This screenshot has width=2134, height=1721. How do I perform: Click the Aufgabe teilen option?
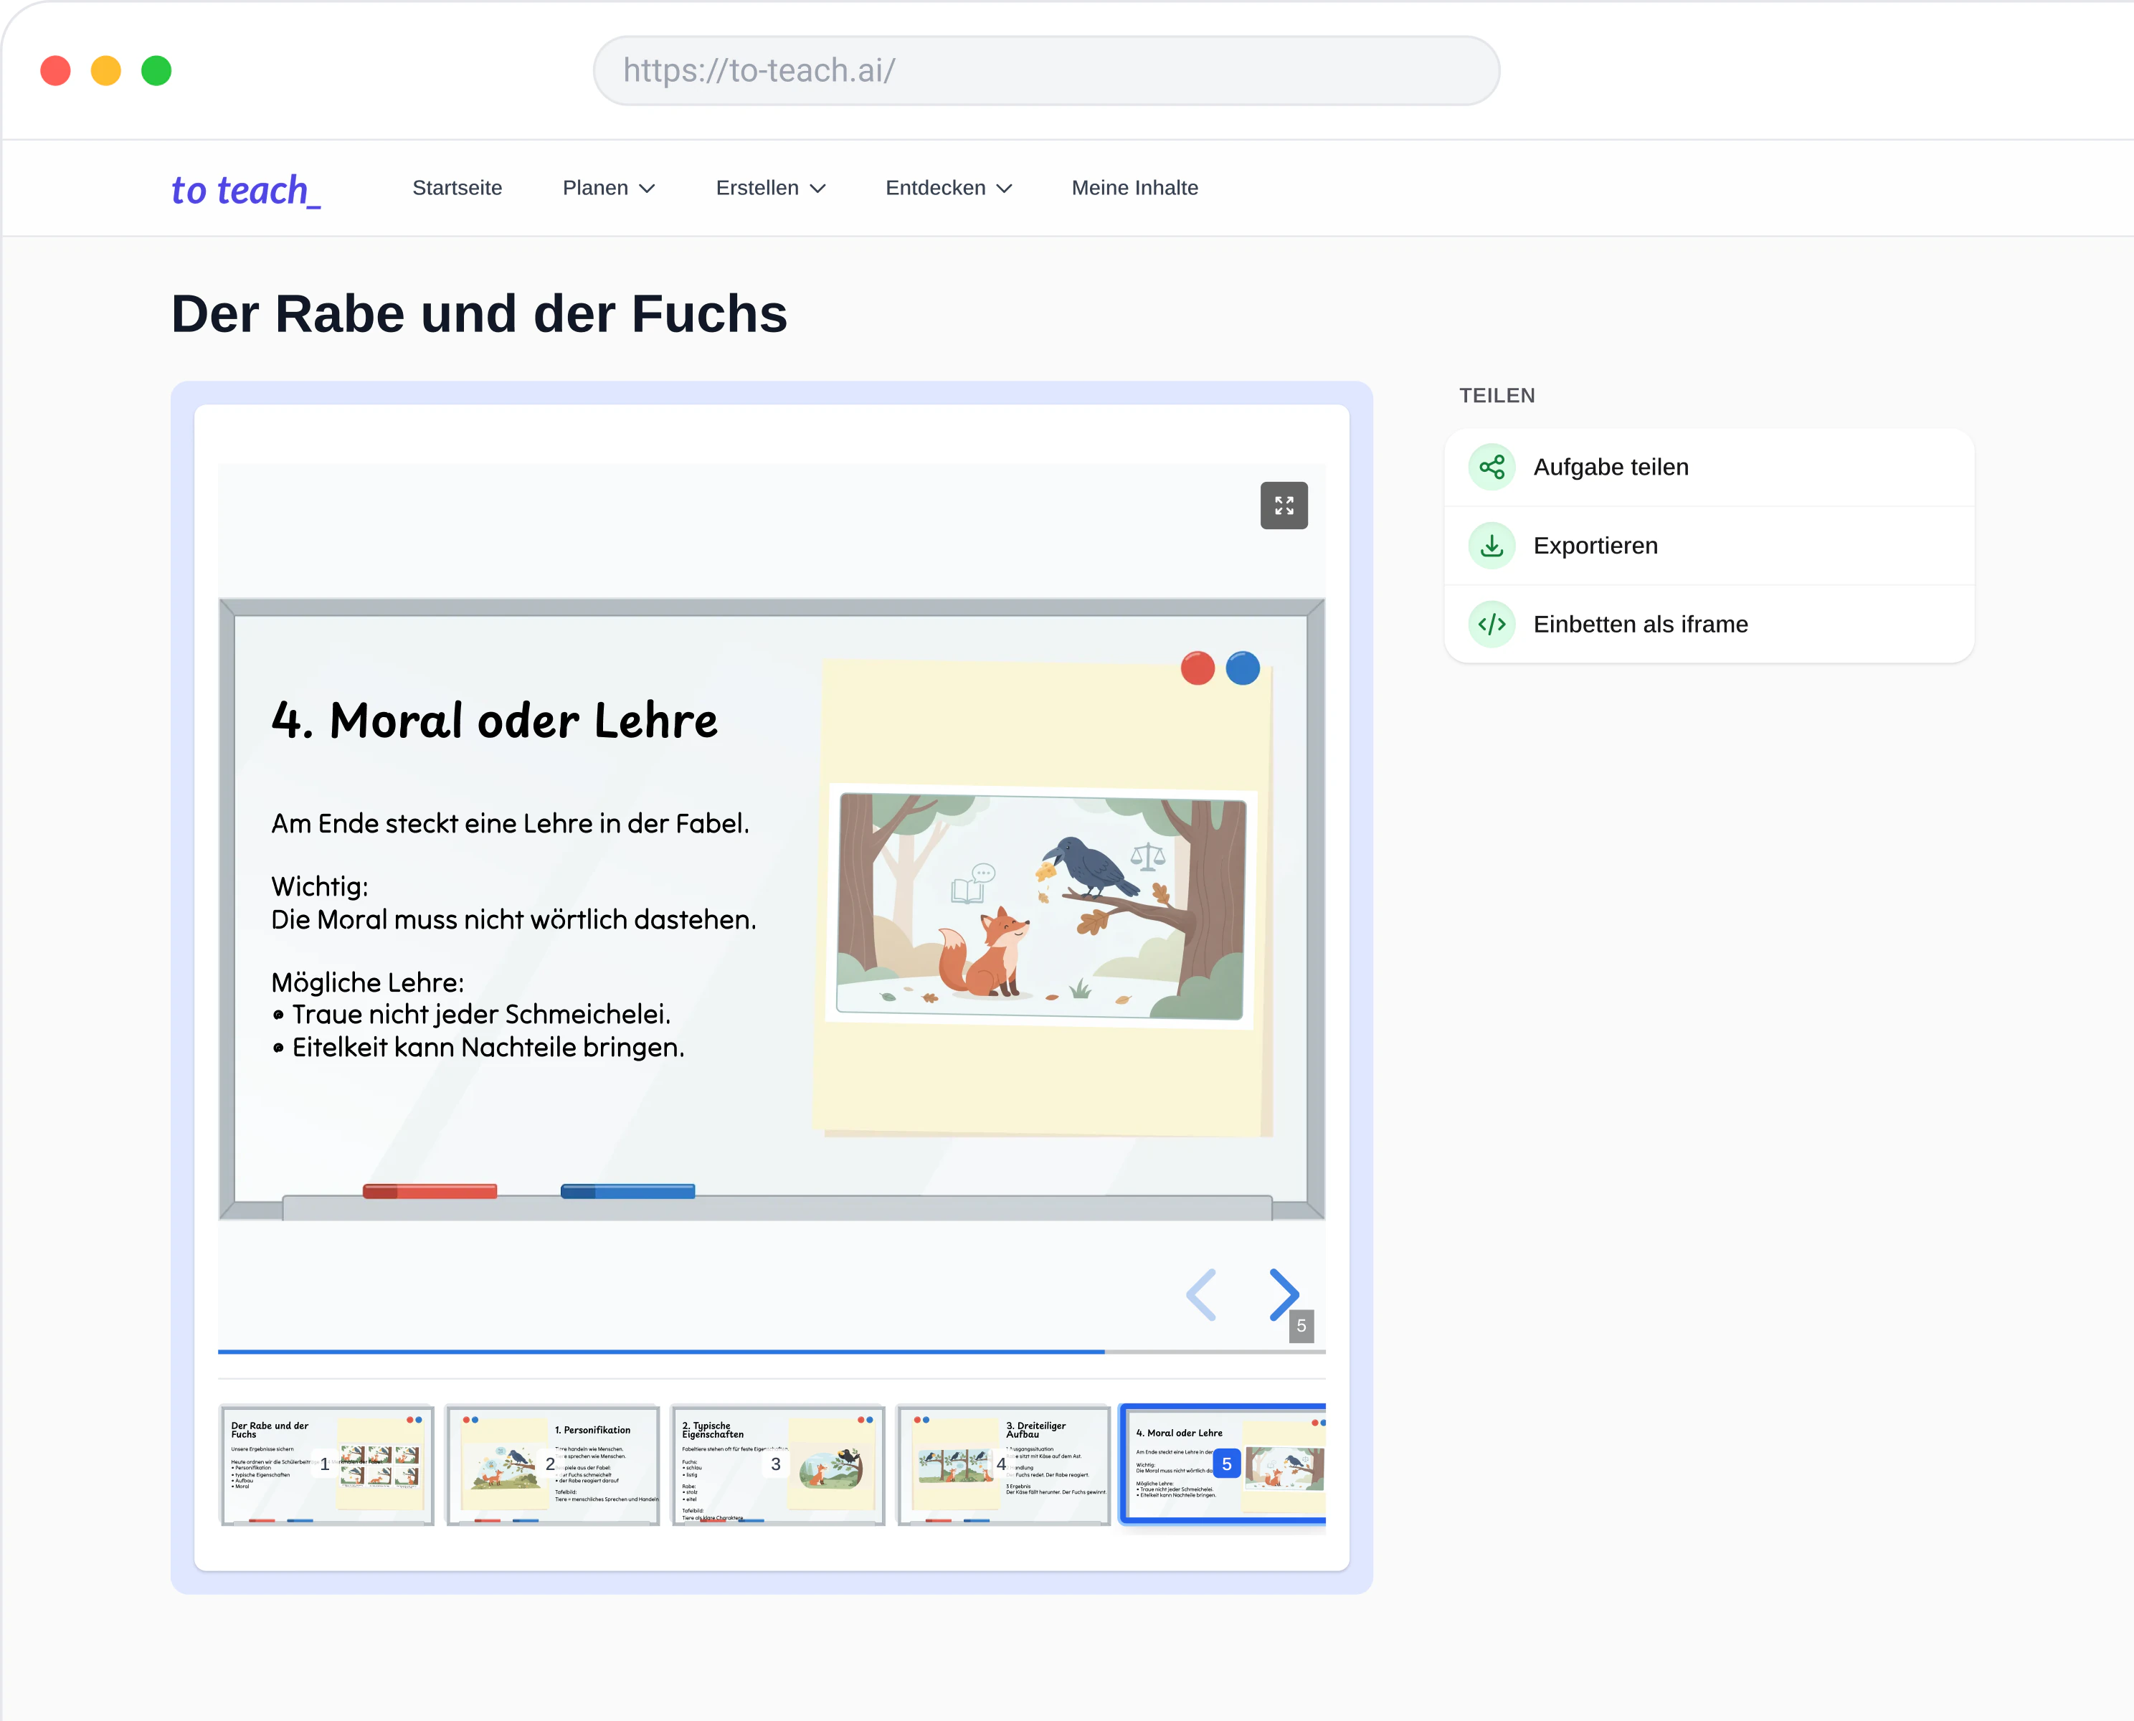pos(1709,467)
